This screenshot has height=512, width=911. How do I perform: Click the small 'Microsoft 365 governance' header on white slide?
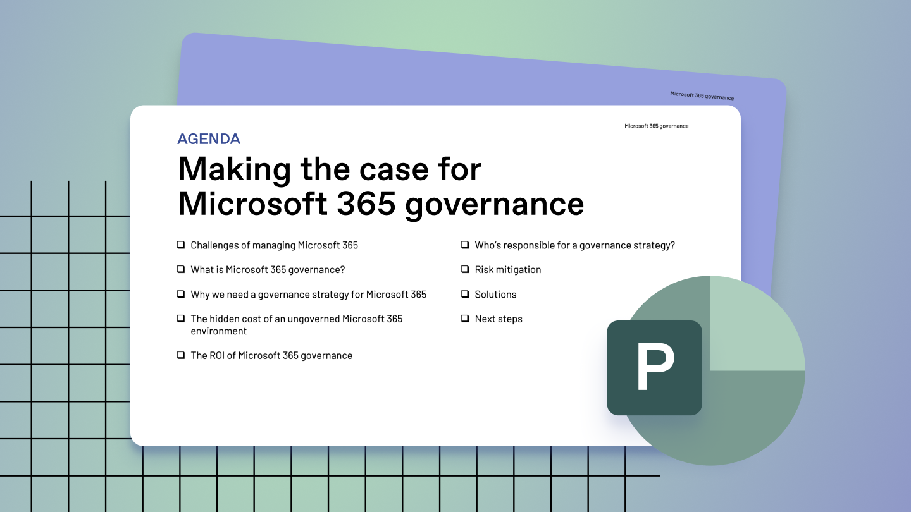tap(657, 126)
